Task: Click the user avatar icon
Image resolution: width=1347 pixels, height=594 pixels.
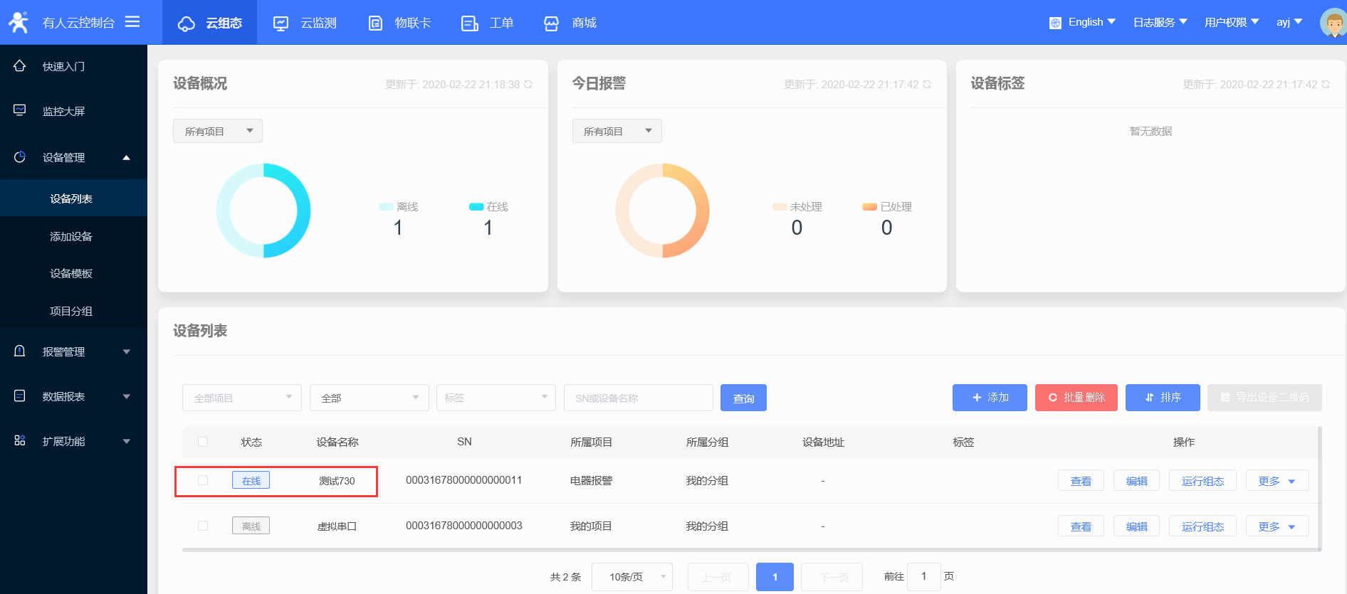Action: pos(1331,23)
